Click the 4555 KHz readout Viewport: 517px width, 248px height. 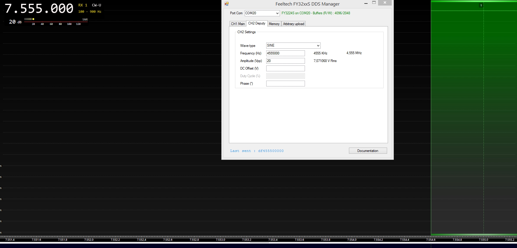(320, 53)
